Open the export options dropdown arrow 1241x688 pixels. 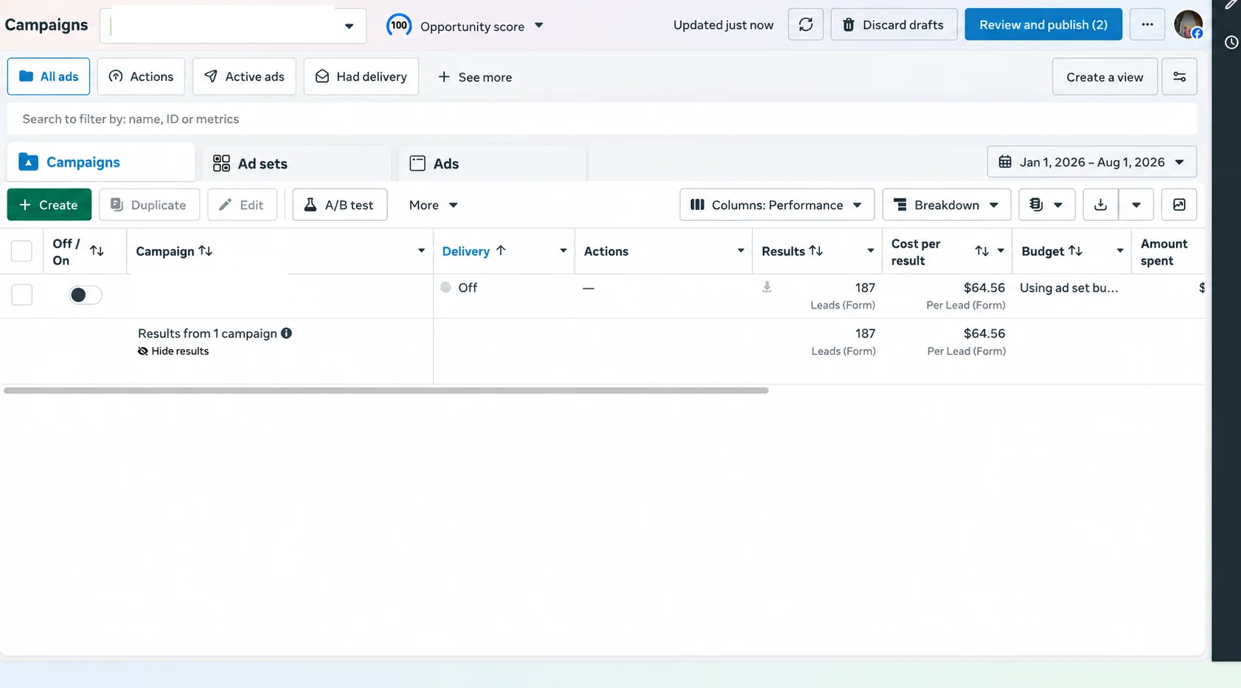click(x=1136, y=205)
